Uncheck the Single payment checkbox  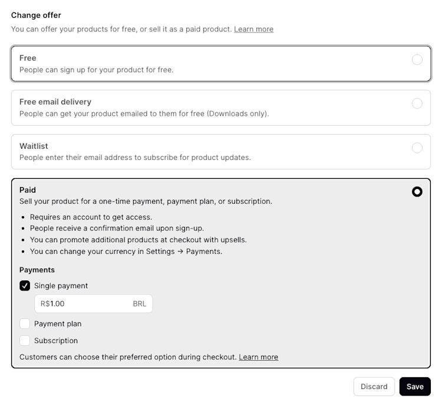[x=25, y=286]
